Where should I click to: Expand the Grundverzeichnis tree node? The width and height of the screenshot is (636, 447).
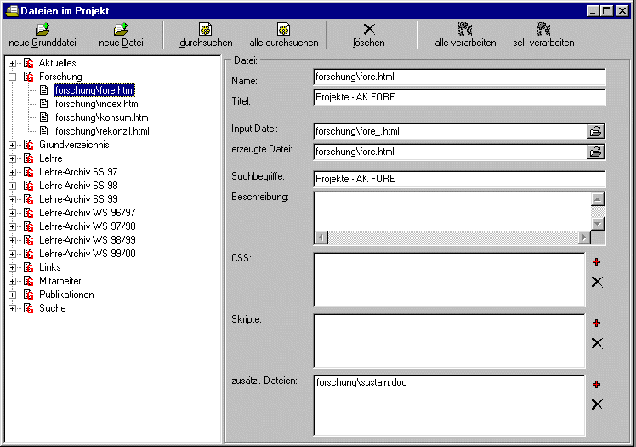click(x=12, y=145)
